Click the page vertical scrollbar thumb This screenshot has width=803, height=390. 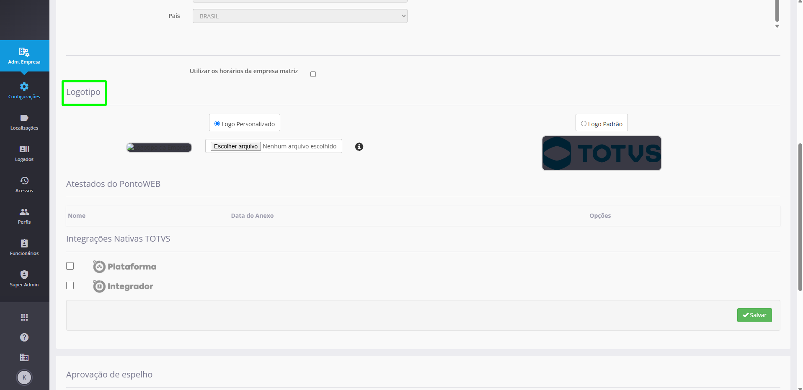(800, 217)
